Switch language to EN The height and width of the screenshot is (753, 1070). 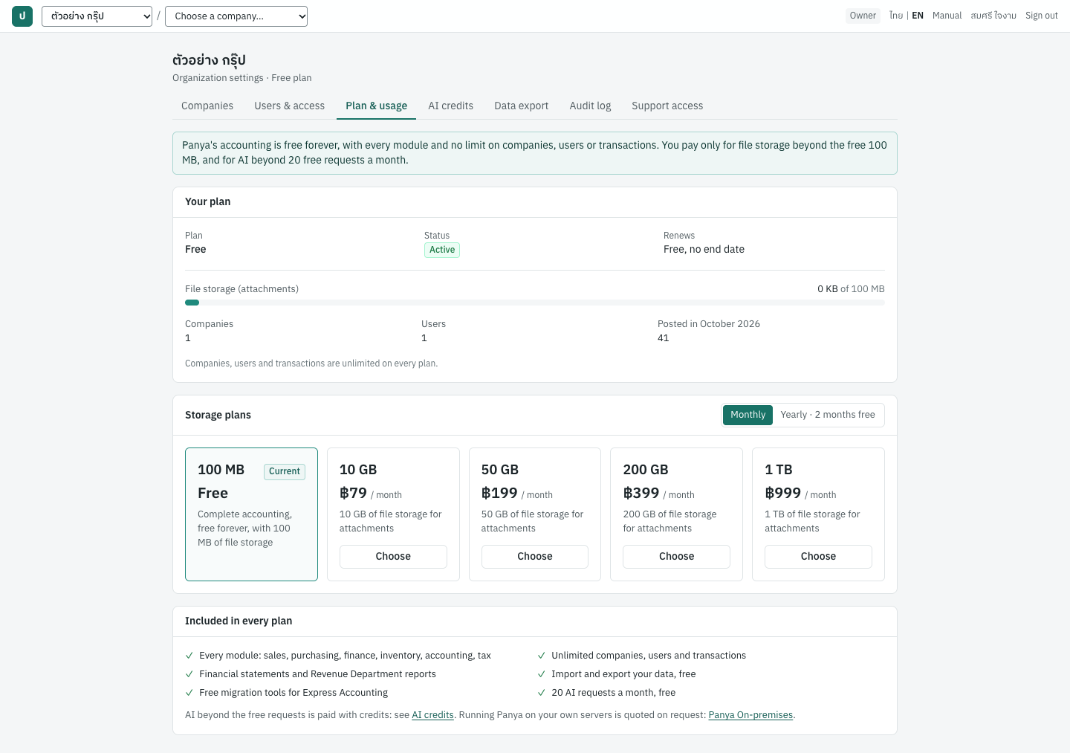pos(918,16)
